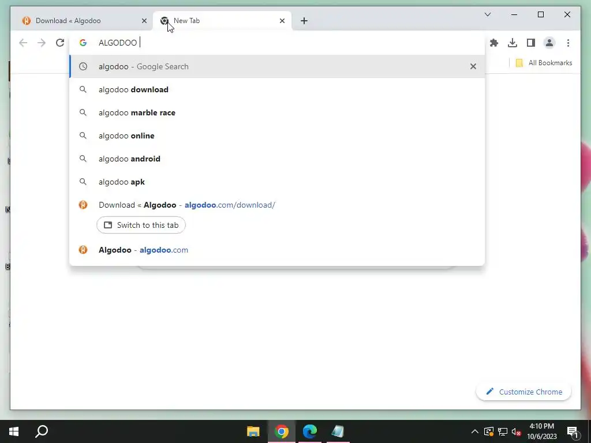Image resolution: width=591 pixels, height=443 pixels.
Task: Open Microsoft Edge from the taskbar
Action: [310, 431]
